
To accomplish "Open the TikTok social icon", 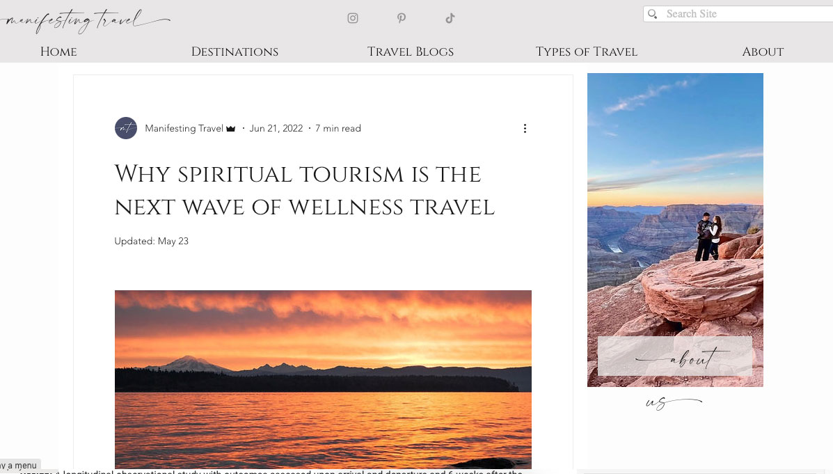I will click(450, 18).
